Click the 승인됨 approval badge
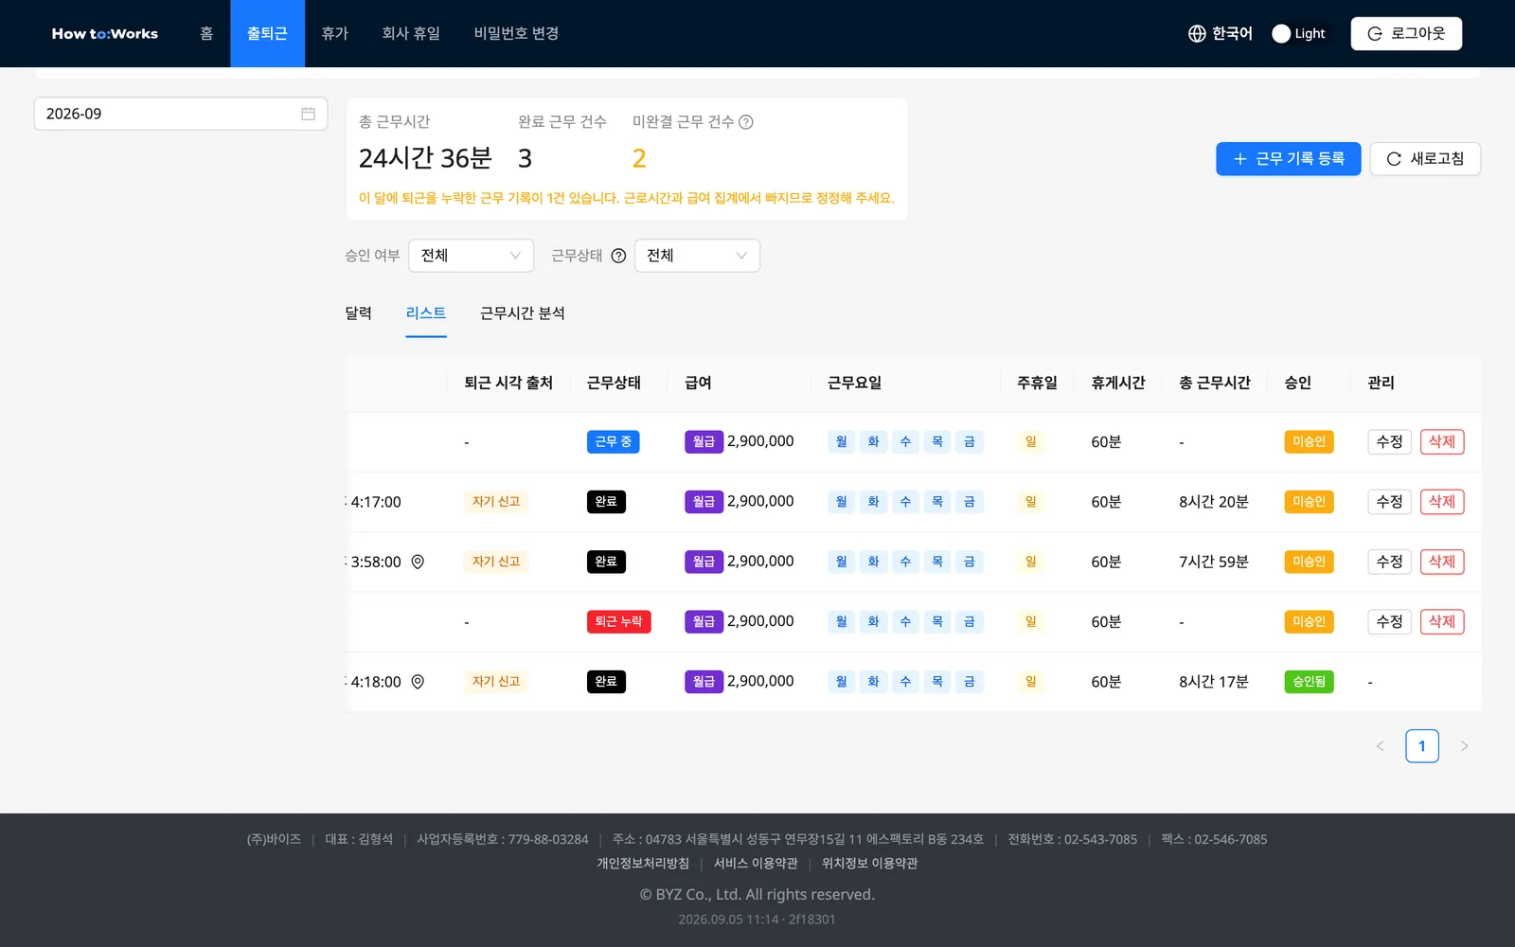 [1309, 682]
